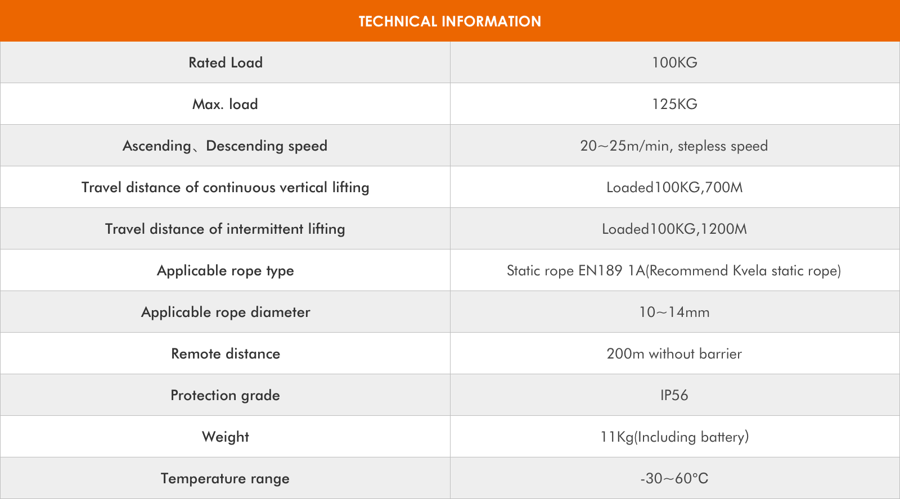This screenshot has width=900, height=499.
Task: Select the Rated Load label cell
Action: click(x=225, y=62)
